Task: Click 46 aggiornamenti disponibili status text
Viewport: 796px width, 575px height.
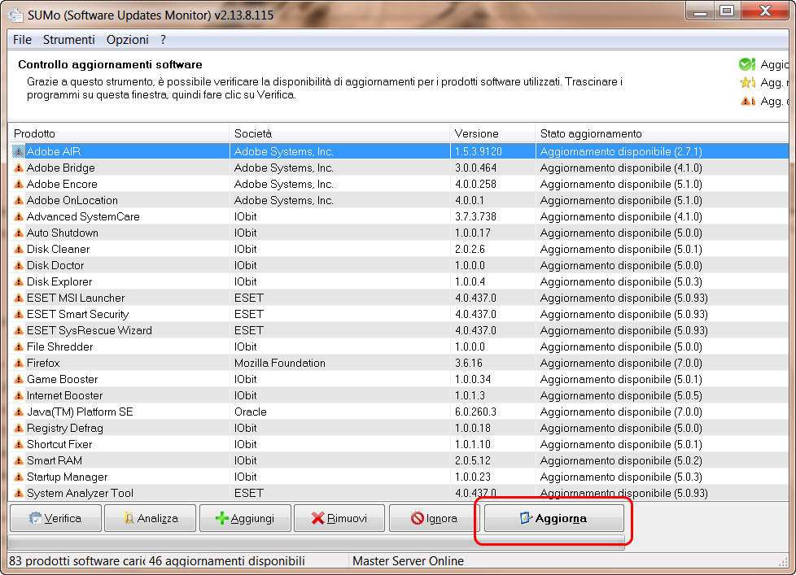Action: [226, 561]
